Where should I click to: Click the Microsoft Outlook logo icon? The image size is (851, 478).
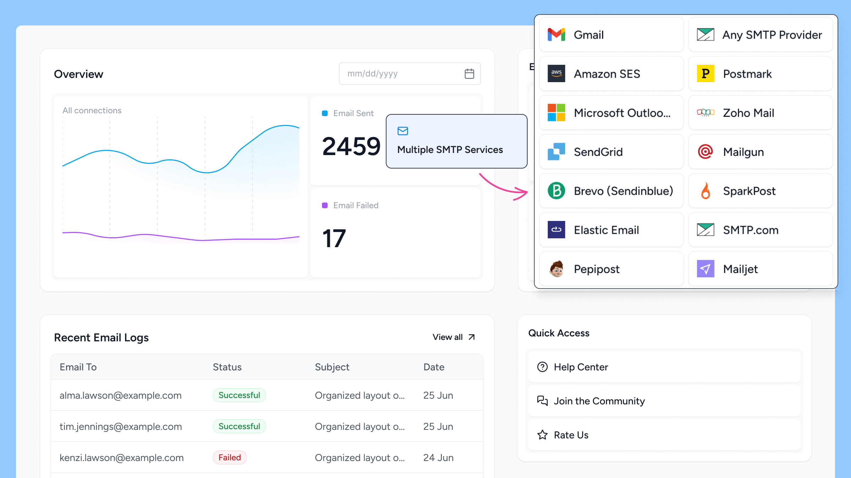coord(556,113)
